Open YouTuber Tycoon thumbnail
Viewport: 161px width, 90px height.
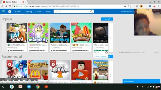click(82, 70)
